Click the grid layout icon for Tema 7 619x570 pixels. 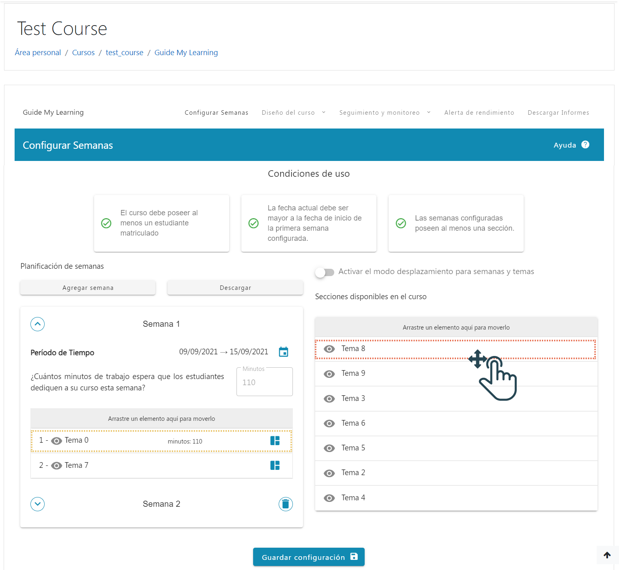coord(275,465)
